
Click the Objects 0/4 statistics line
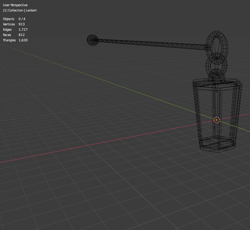point(13,19)
